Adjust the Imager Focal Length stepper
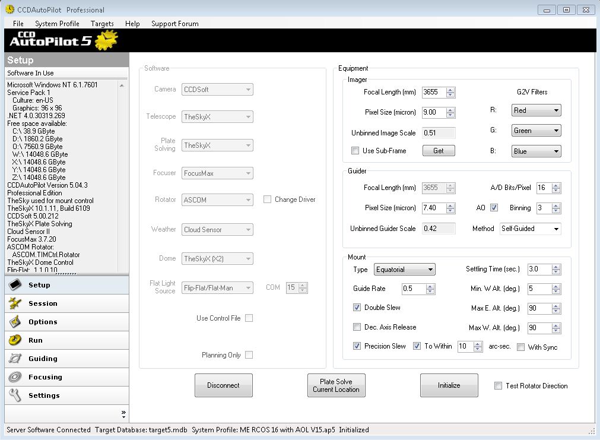The width and height of the screenshot is (600, 440). point(450,92)
